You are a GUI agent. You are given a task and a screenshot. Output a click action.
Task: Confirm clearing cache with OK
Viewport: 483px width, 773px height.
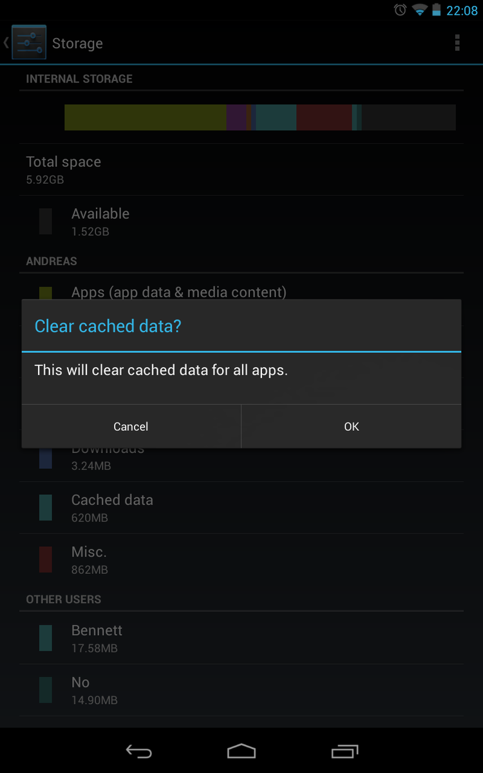click(x=351, y=426)
